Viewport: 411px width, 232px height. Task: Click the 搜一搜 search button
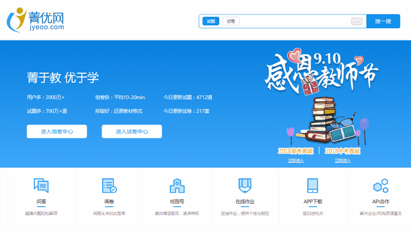[383, 21]
